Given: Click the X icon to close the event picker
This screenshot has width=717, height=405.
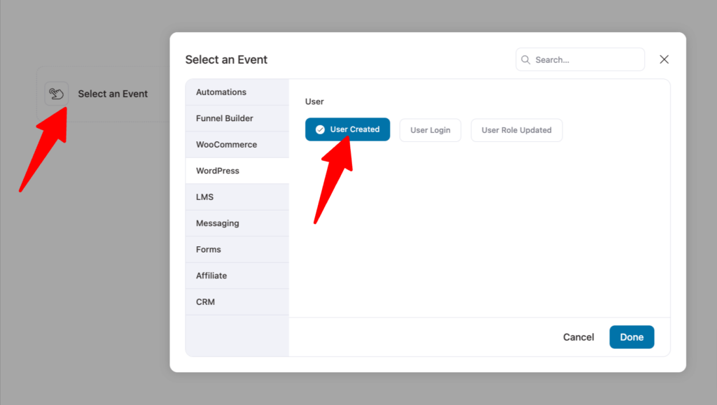Looking at the screenshot, I should (664, 59).
